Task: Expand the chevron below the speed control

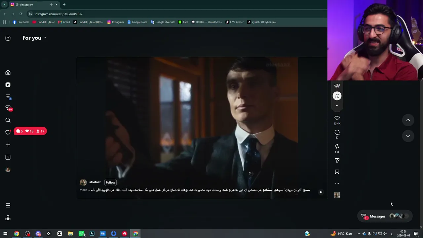Action: [337, 105]
